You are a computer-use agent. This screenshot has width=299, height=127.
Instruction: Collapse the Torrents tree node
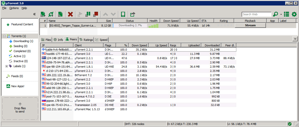(5, 36)
